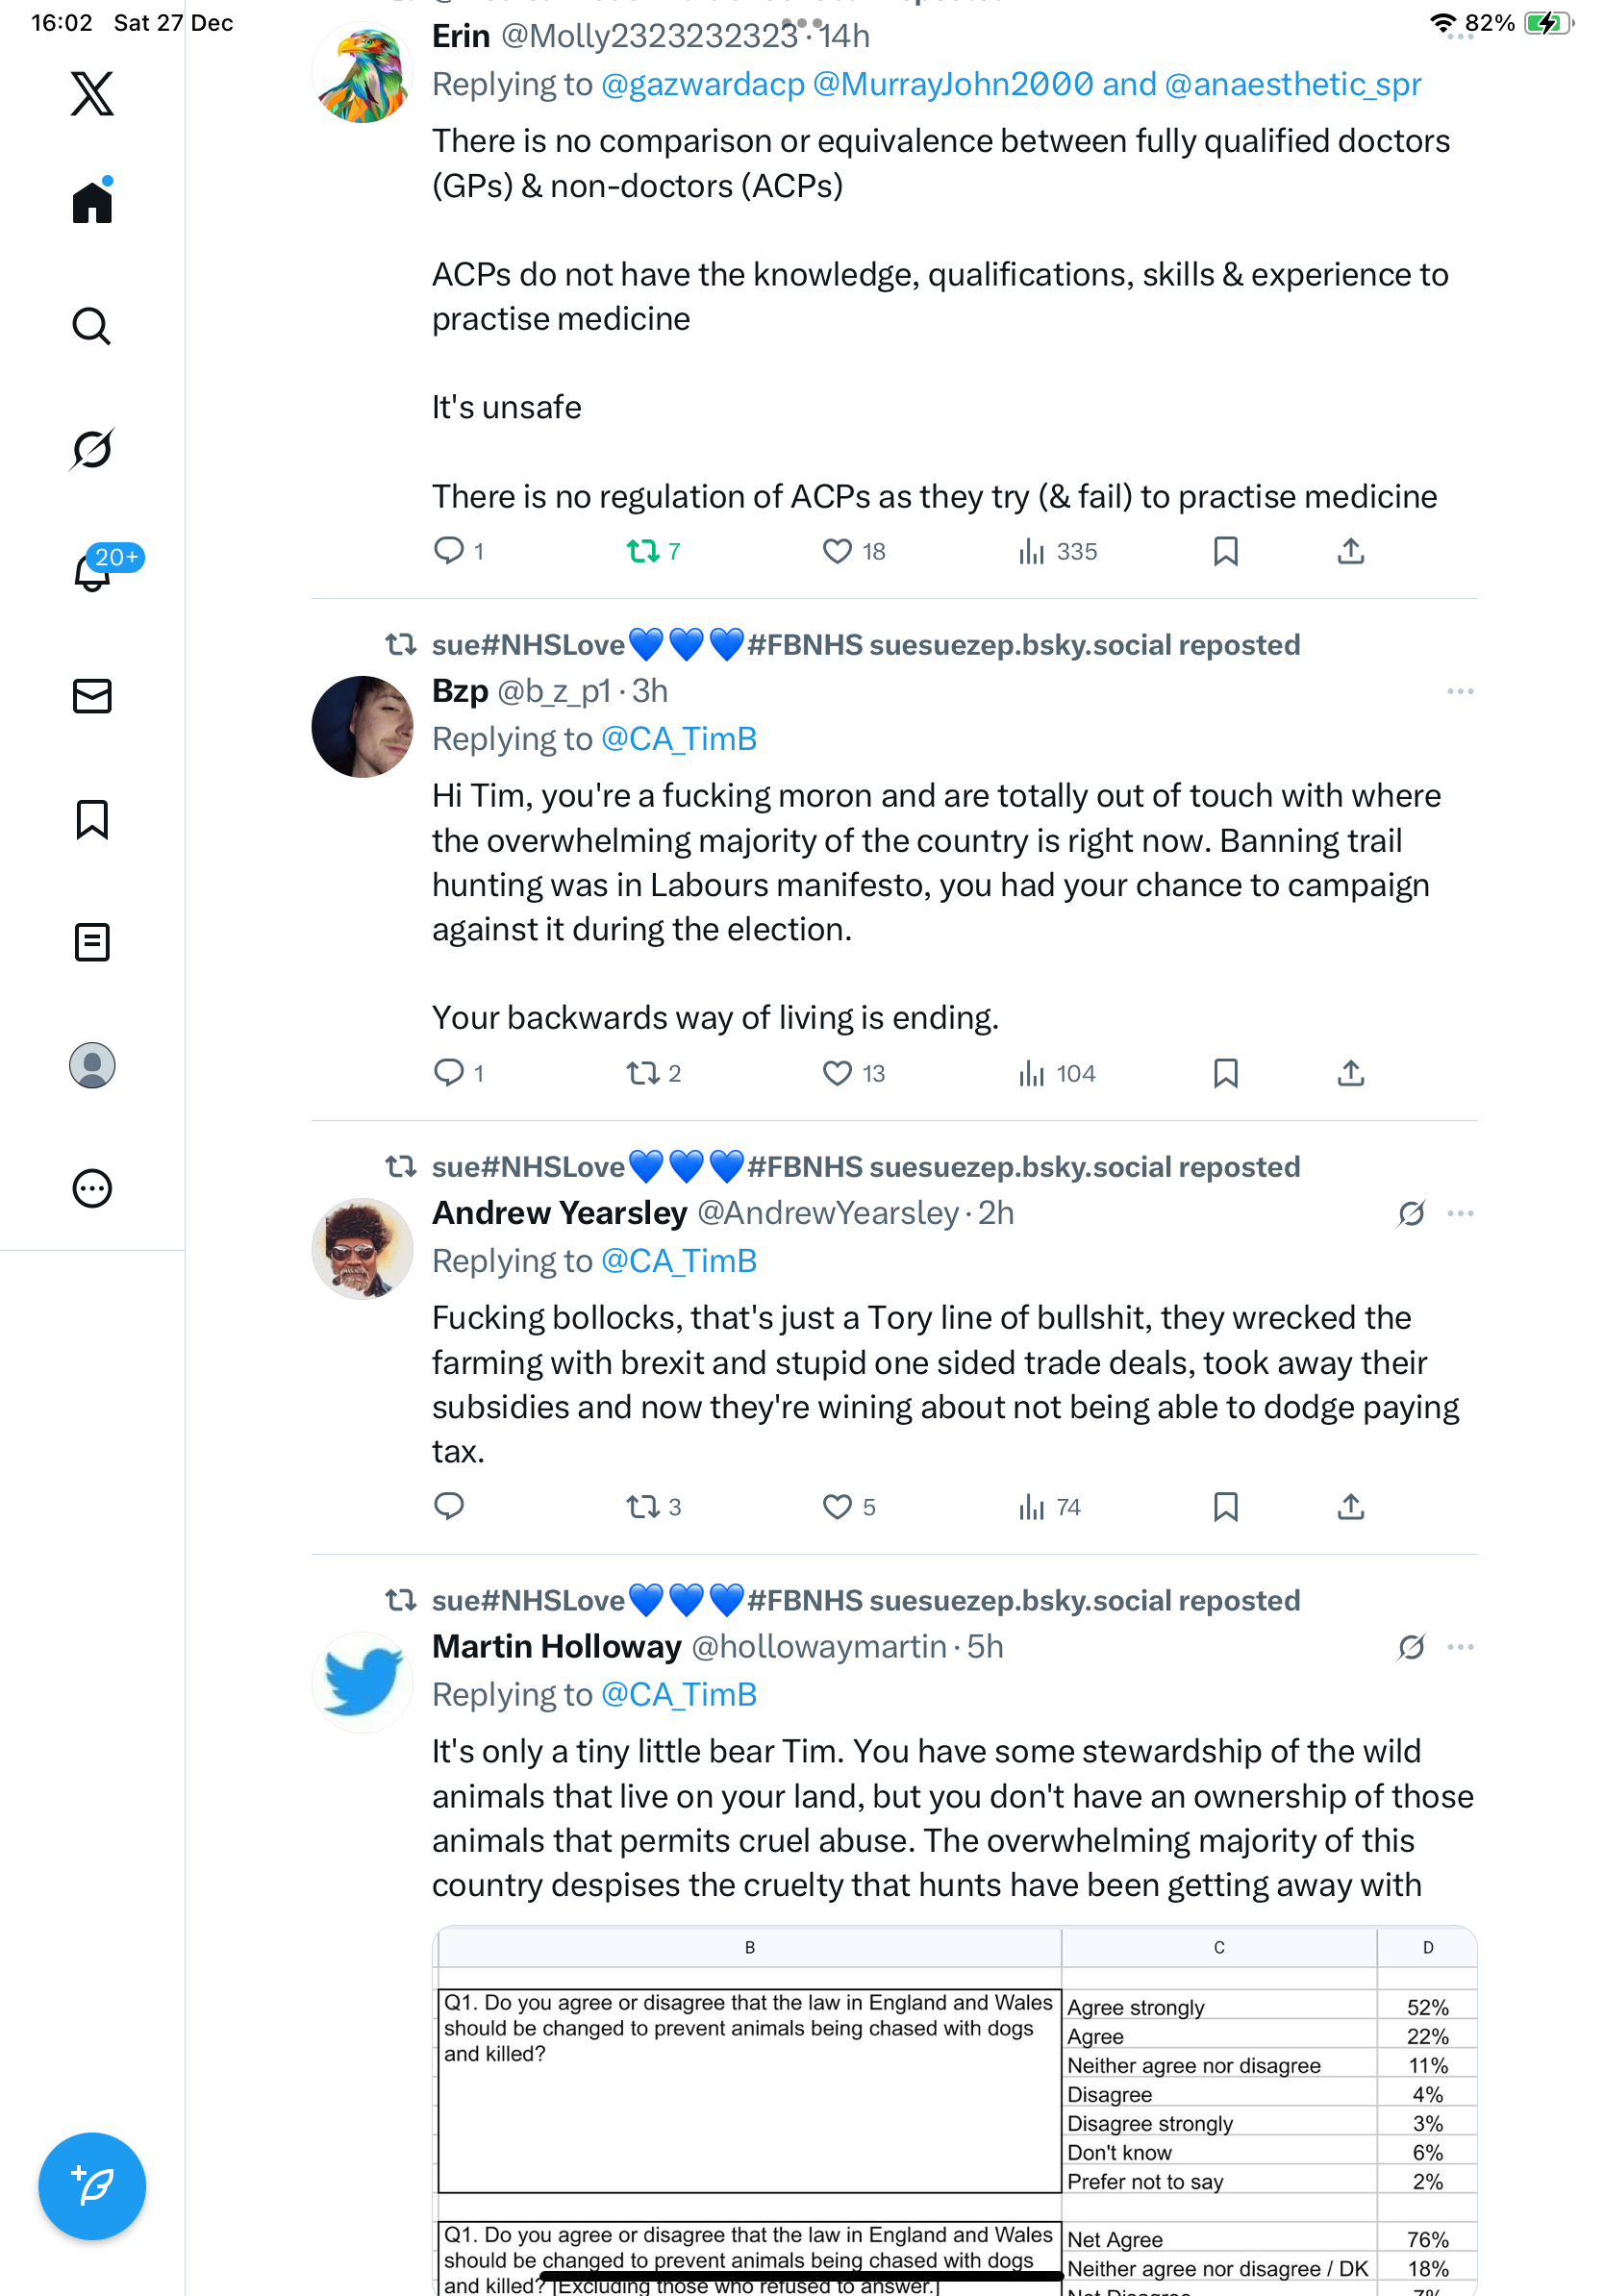Like Bzp's reply to CA_TimB
1604x2296 pixels.
click(x=836, y=1073)
